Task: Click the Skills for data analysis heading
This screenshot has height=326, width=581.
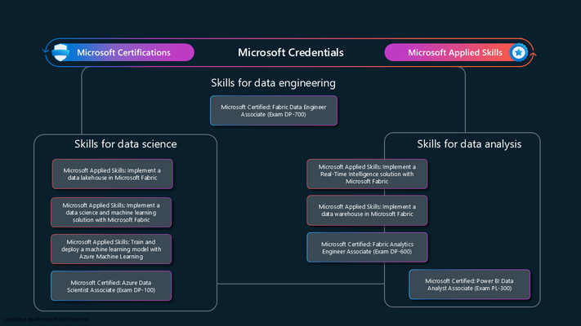Action: 469,143
